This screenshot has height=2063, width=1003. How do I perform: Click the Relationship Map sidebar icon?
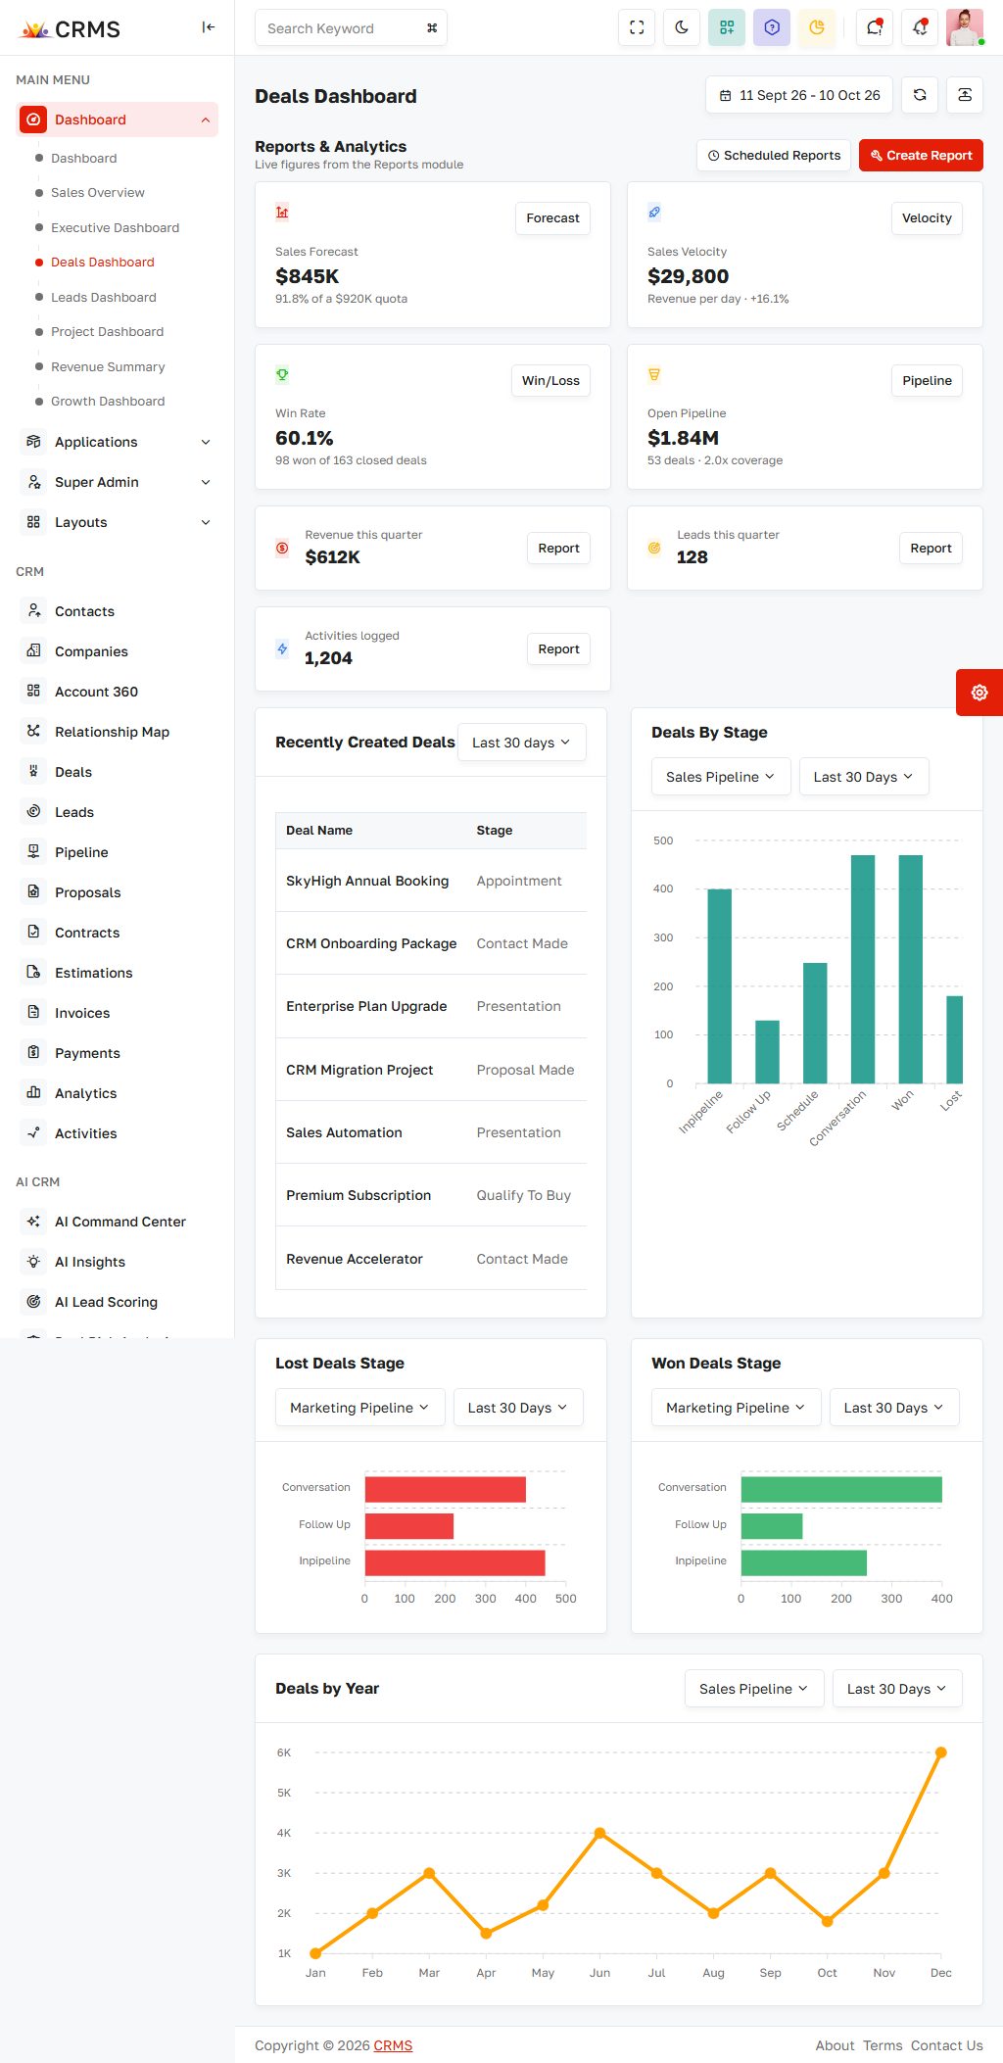[33, 732]
